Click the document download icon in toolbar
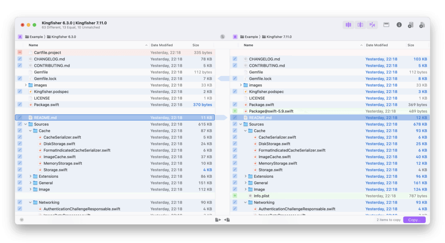 [422, 25]
